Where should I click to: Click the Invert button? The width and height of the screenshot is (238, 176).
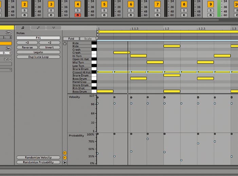pos(50,47)
